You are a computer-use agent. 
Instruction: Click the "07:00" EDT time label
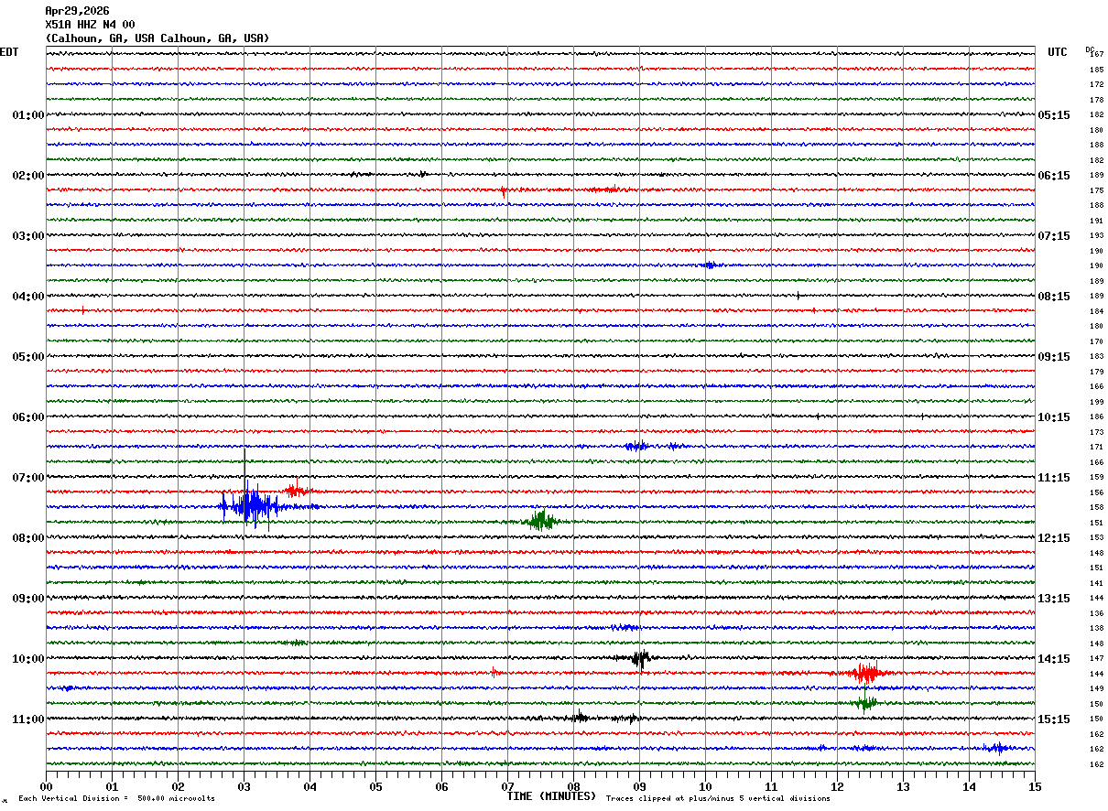[28, 478]
